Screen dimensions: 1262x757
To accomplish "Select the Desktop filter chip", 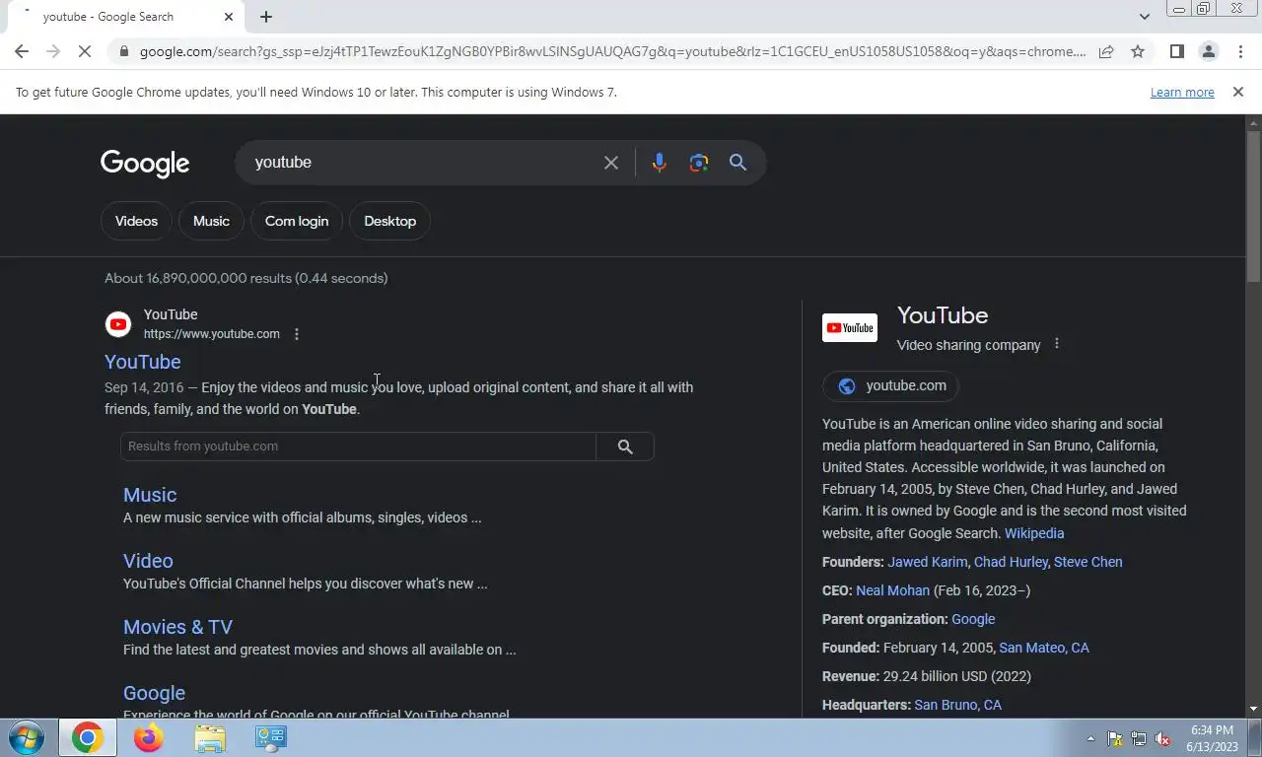I will [x=390, y=221].
